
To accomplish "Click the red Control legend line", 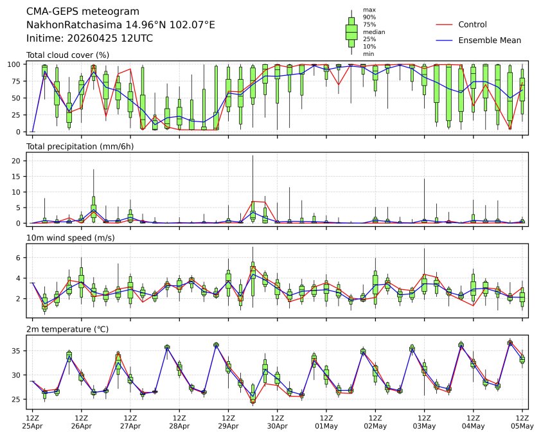I will [x=445, y=24].
